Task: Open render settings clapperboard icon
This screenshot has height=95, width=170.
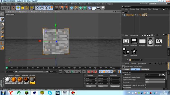Action: click(x=66, y=8)
